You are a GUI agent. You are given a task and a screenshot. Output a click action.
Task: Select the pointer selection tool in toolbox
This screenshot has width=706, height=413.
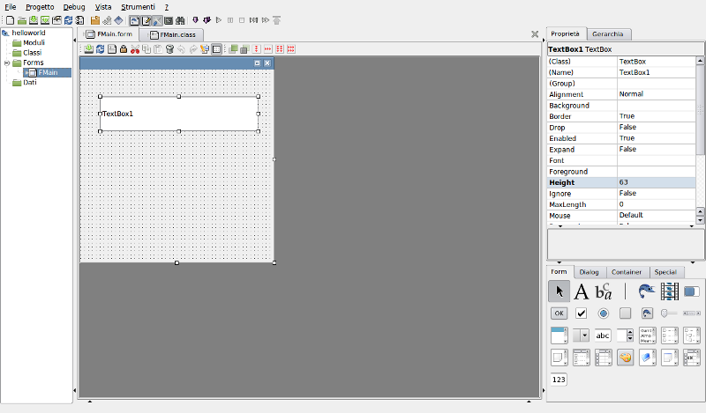(559, 291)
